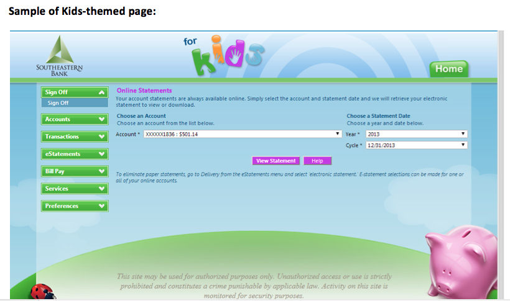
Task: Collapse the Sign Off menu section
Action: [x=75, y=92]
